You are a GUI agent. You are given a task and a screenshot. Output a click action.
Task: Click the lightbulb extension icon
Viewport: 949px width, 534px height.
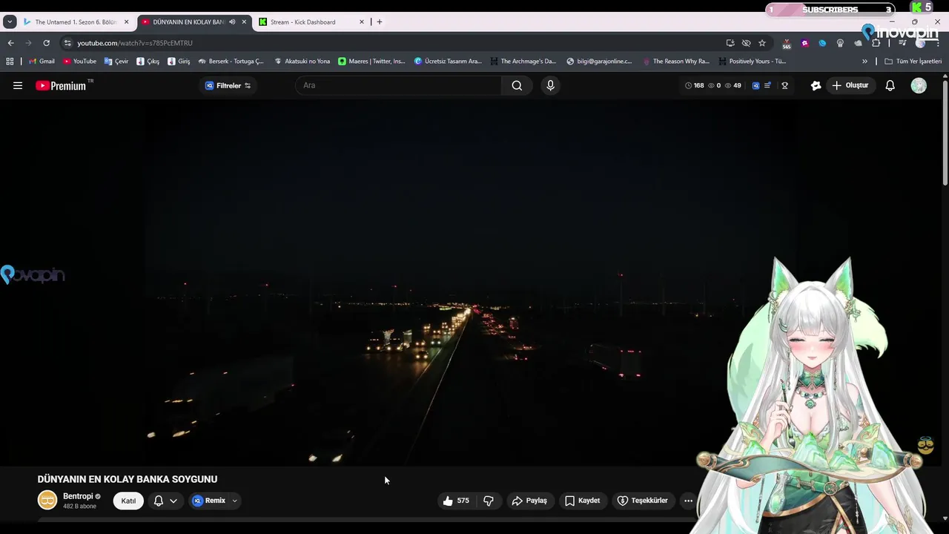(840, 43)
